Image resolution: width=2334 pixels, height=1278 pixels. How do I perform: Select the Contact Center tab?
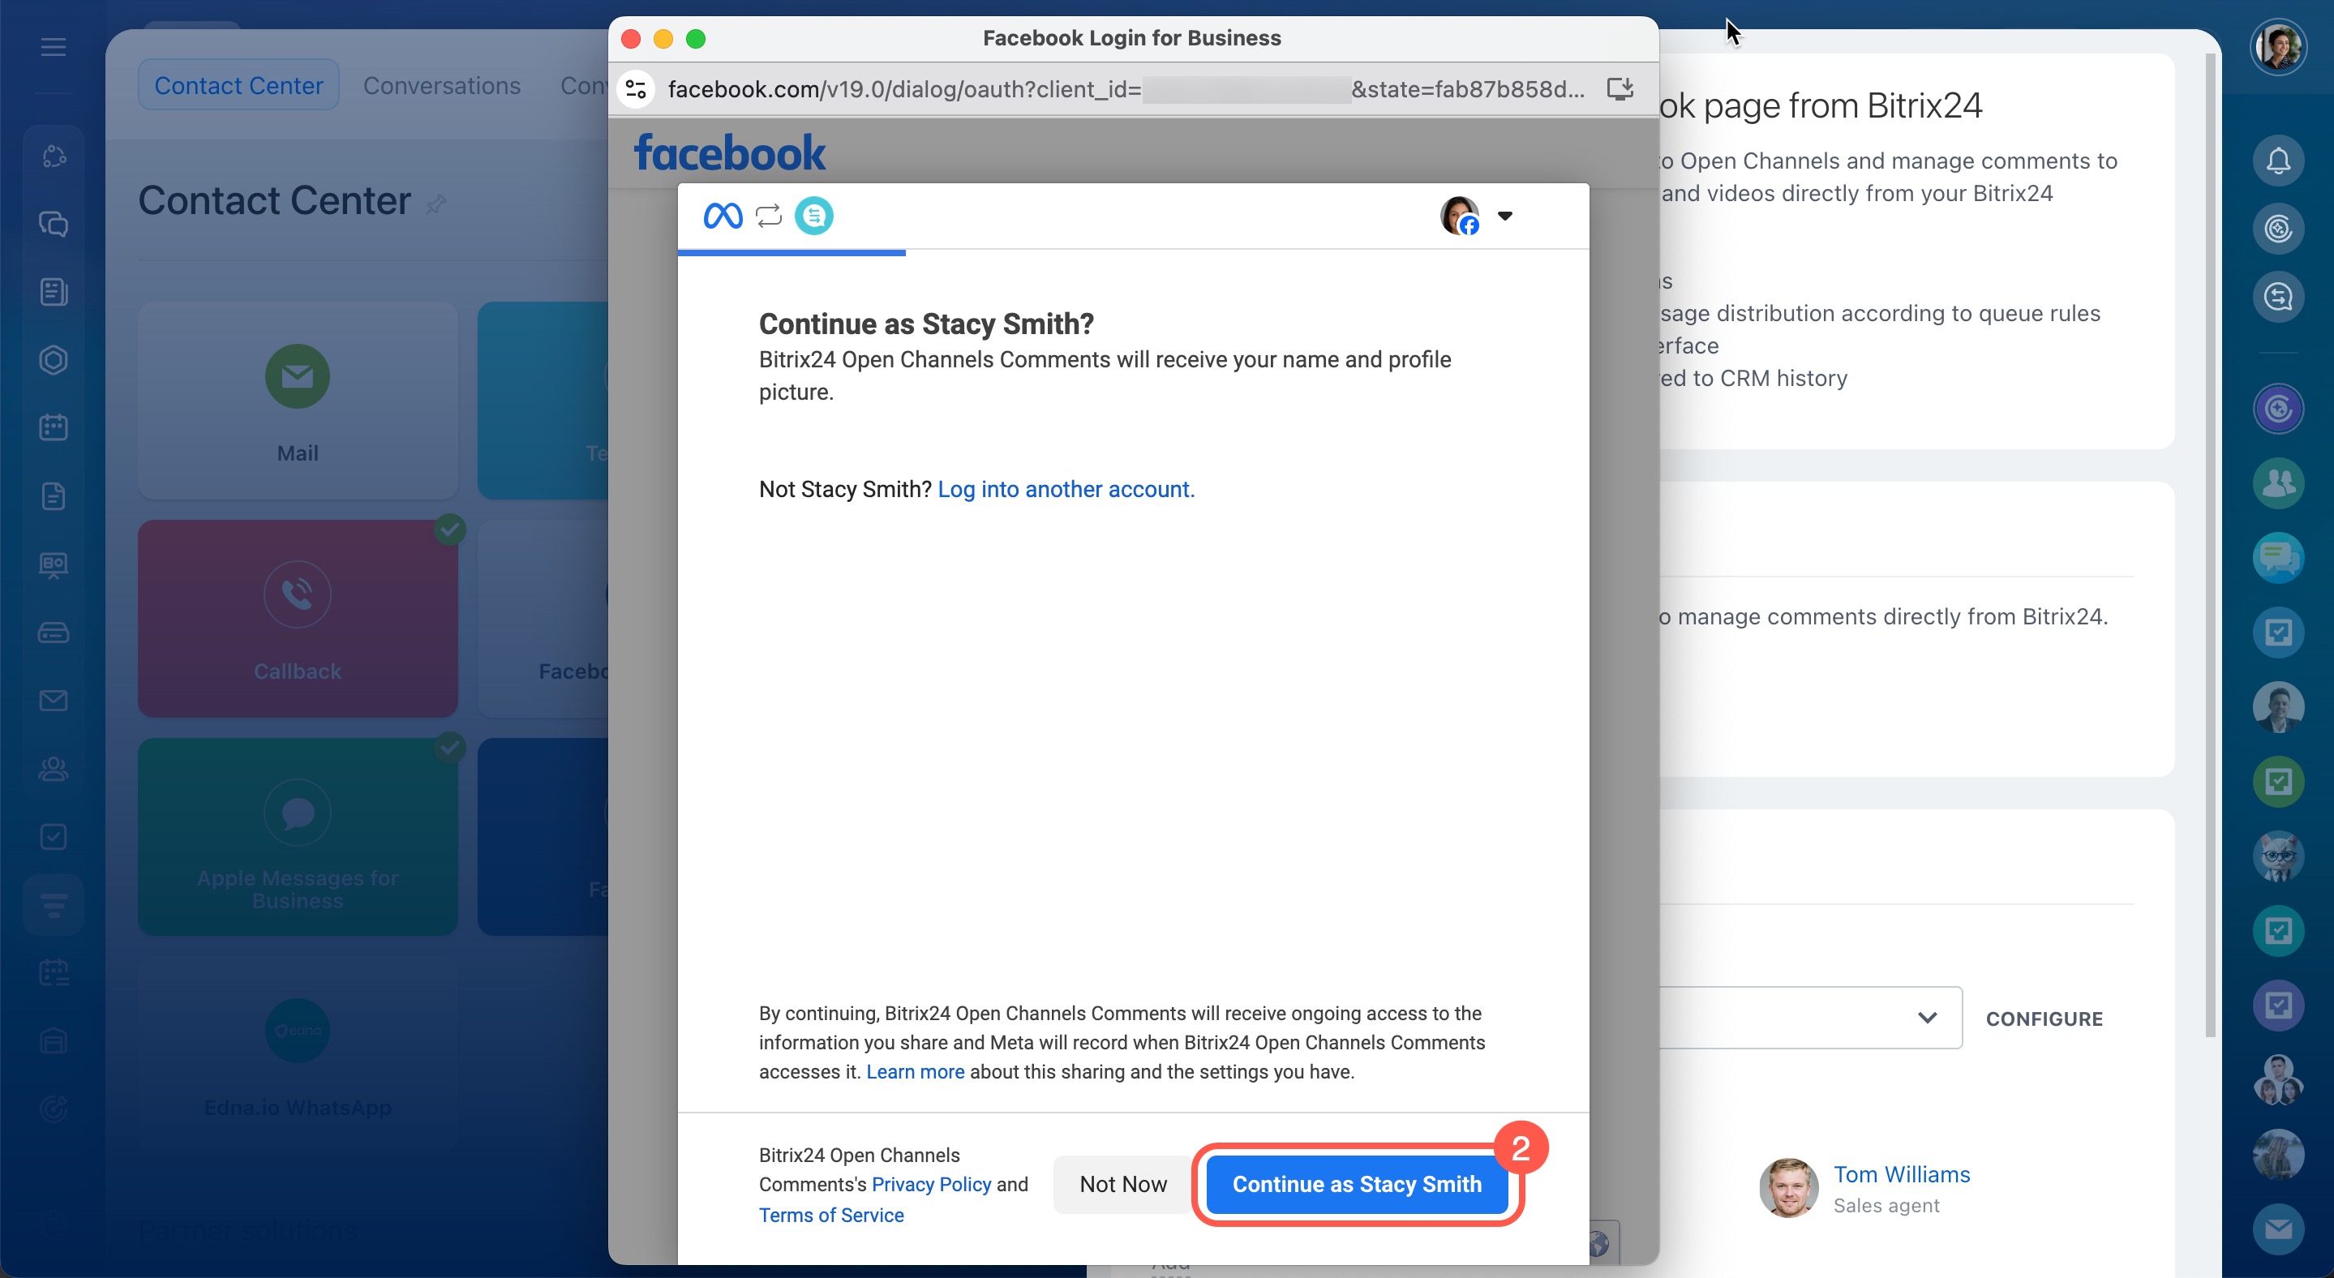tap(238, 85)
